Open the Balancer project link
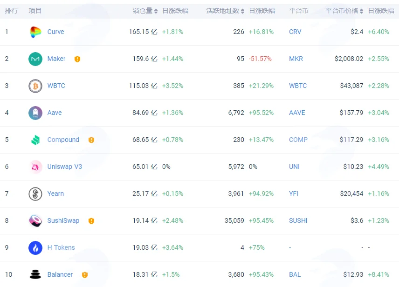This screenshot has height=287, width=399. 60,274
